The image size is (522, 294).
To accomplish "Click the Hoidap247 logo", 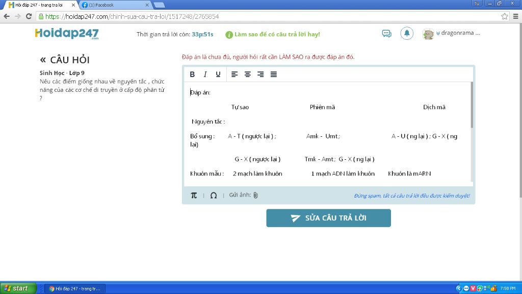I will pos(67,34).
